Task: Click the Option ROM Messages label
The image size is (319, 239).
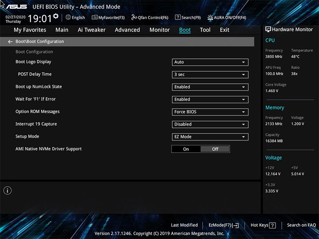Action: [x=37, y=112]
